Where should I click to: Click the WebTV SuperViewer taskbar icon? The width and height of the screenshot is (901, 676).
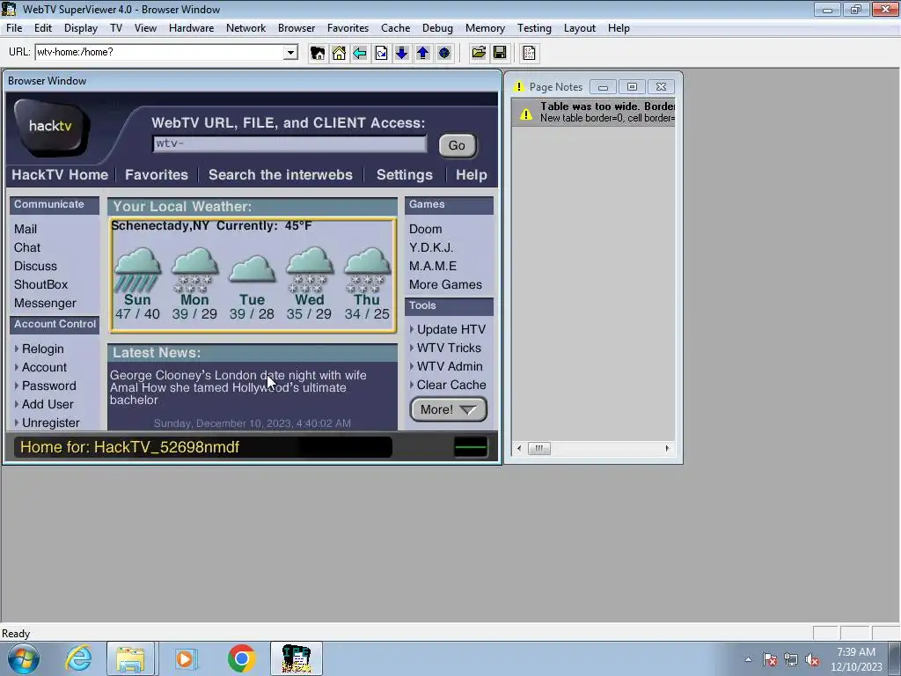[297, 658]
